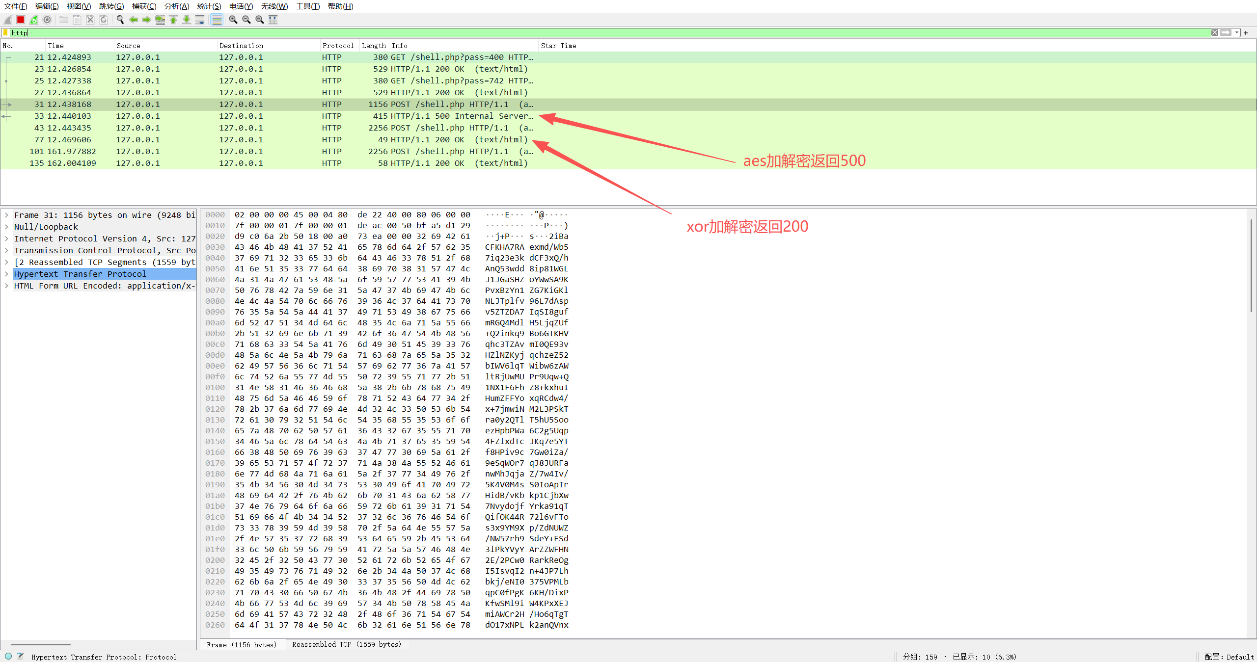Click the red stop capture icon
Image resolution: width=1257 pixels, height=662 pixels.
click(21, 20)
